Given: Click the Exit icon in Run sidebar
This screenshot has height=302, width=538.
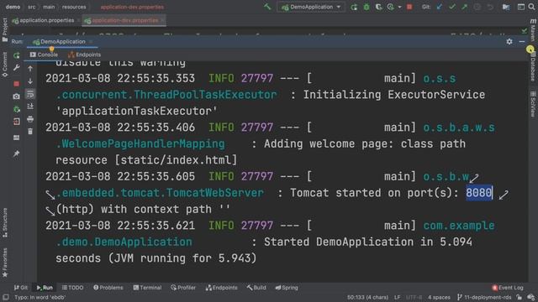Looking at the screenshot, I should click(x=17, y=122).
